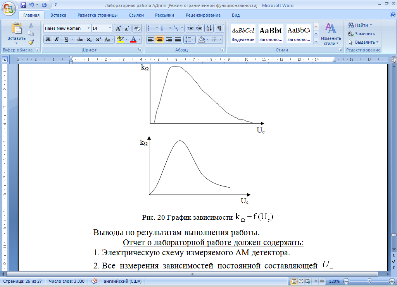The width and height of the screenshot is (397, 287).
Task: Click the Страница: 26 из 27 status indicator
Action: 22,281
